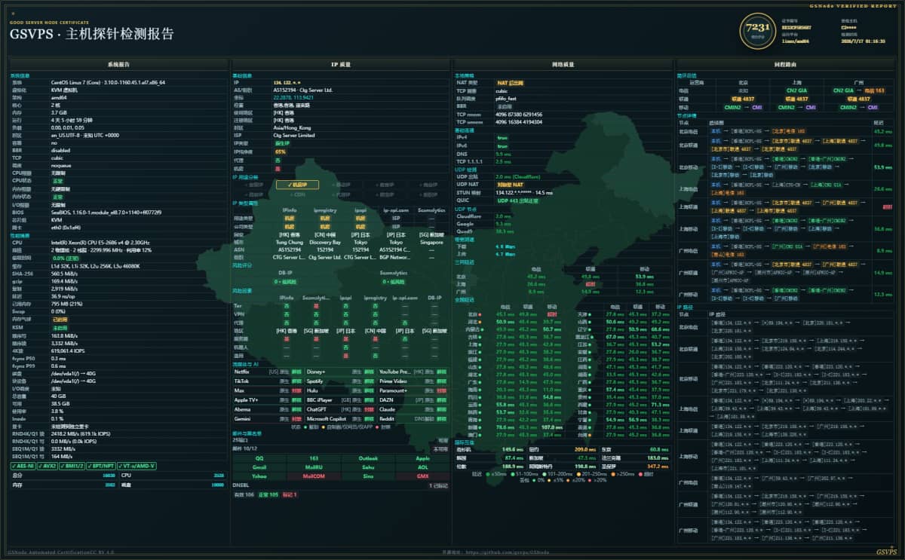The width and height of the screenshot is (905, 560).
Task: Click the Reddit availability row
Action: (x=413, y=418)
